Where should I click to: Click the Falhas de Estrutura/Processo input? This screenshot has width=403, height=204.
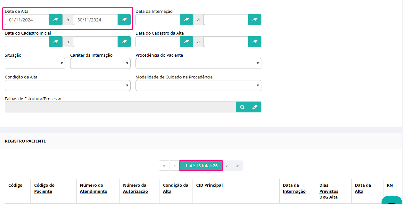[120, 107]
